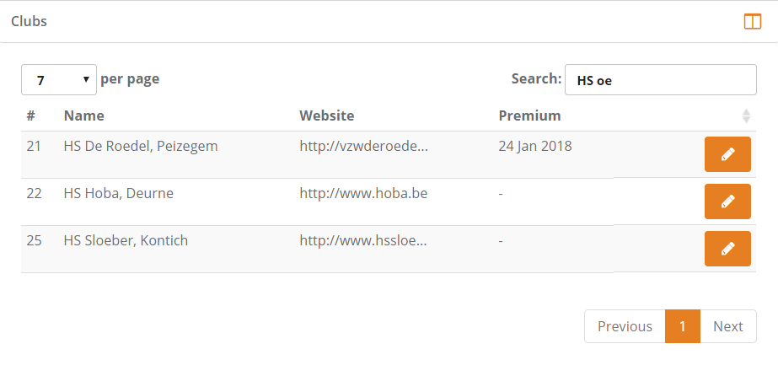Go to the Previous page
Viewport: 778px width, 376px height.
pyautogui.click(x=625, y=326)
